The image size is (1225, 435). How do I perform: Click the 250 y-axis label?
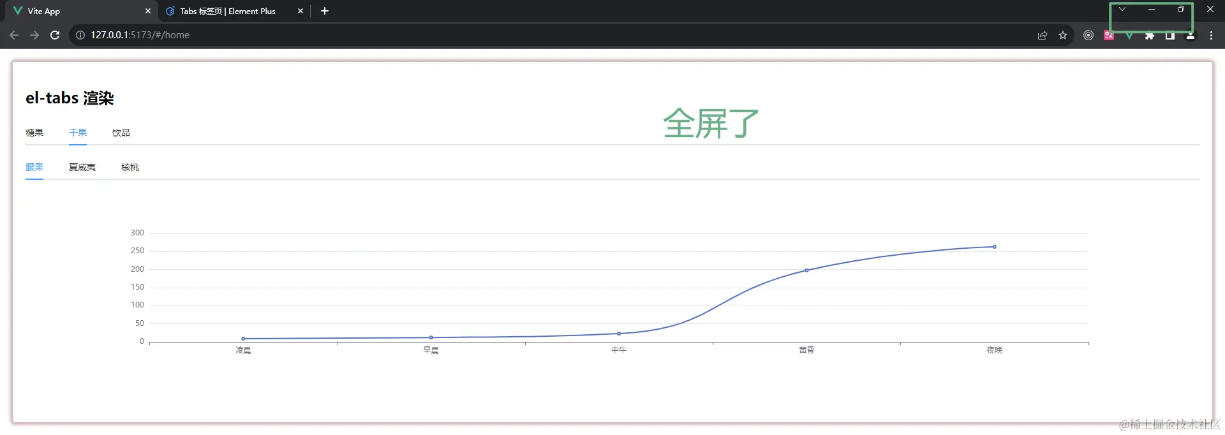(x=137, y=251)
